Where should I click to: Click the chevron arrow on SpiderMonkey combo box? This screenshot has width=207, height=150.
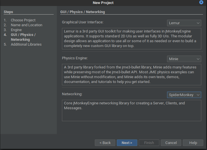(x=198, y=95)
